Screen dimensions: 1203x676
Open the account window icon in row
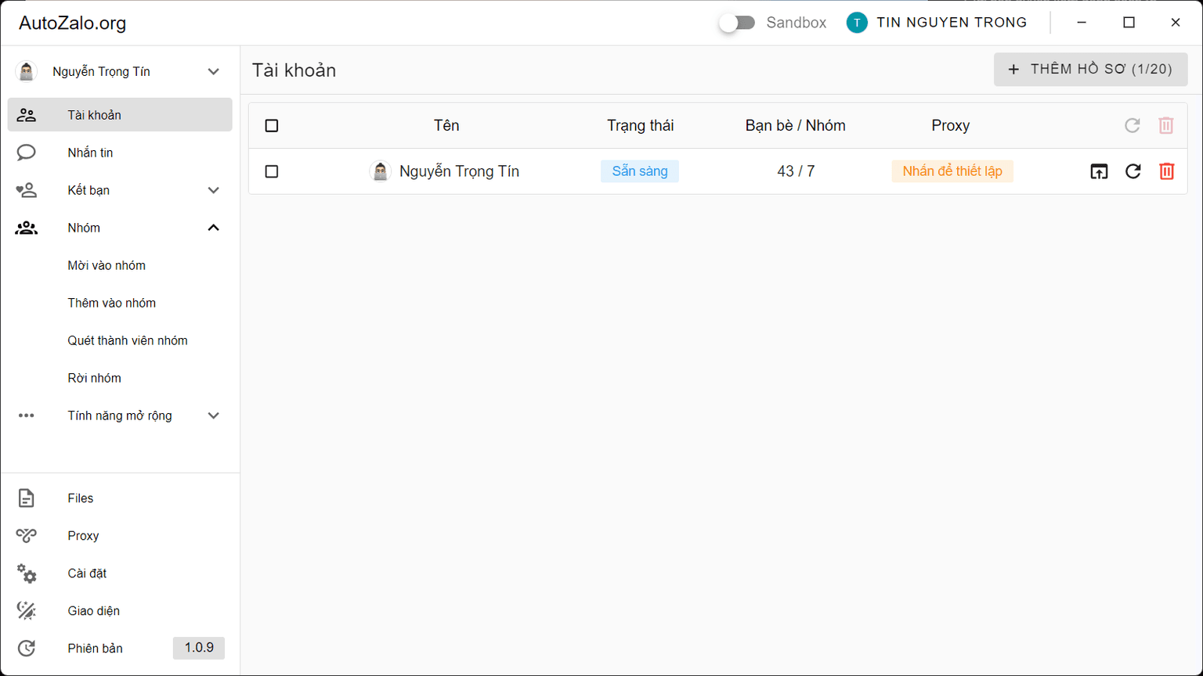1099,171
